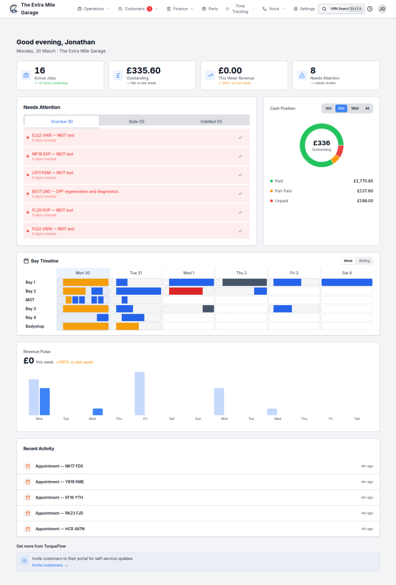
Task: Open the Parts menu item
Action: pyautogui.click(x=210, y=9)
